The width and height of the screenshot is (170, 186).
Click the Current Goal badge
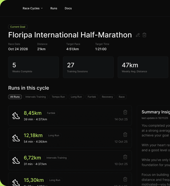(x=18, y=27)
